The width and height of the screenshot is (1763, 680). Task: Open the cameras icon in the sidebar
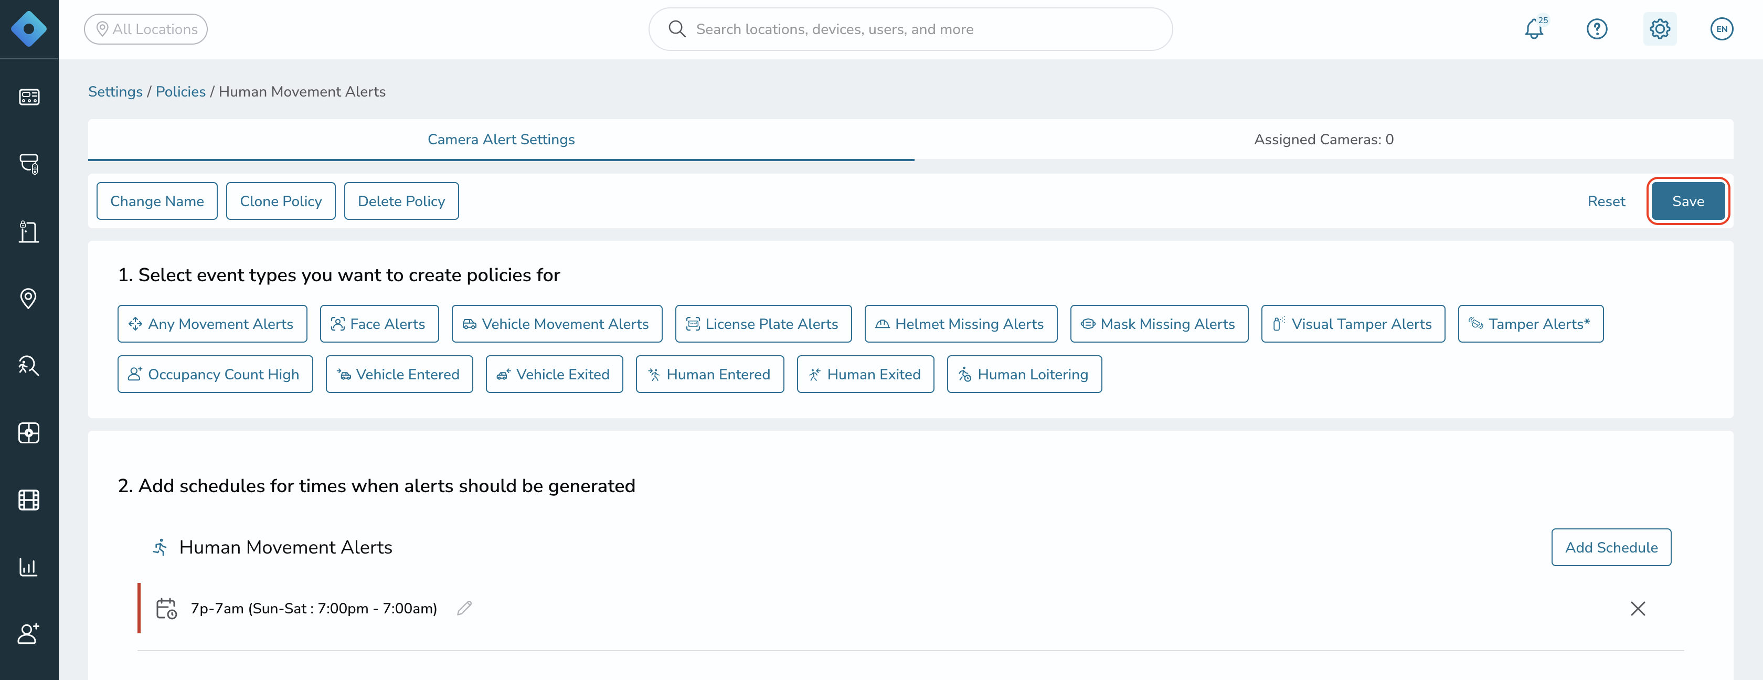tap(29, 164)
